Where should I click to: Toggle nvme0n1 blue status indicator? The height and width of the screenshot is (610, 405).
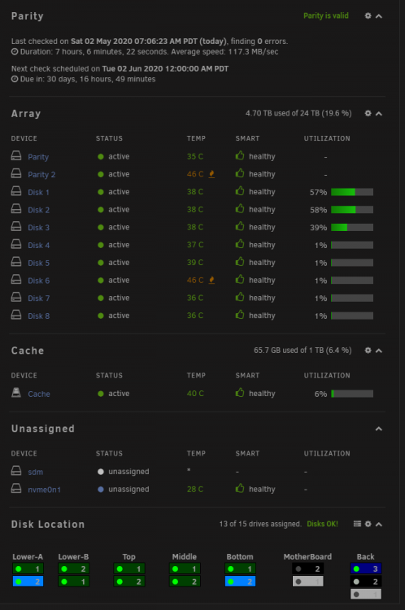coord(101,490)
